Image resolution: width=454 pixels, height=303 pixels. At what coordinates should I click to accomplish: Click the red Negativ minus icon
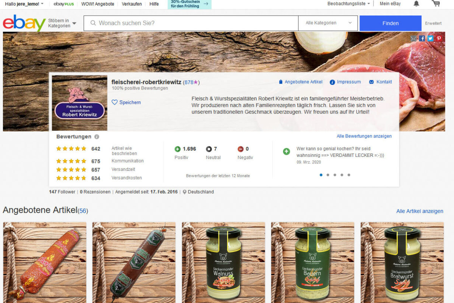(x=241, y=149)
